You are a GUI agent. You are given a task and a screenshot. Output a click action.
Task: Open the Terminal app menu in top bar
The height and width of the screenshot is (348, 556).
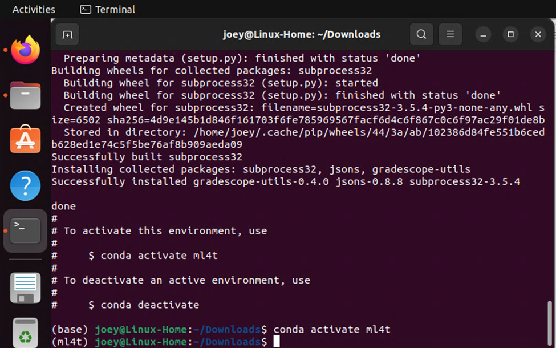pos(107,9)
